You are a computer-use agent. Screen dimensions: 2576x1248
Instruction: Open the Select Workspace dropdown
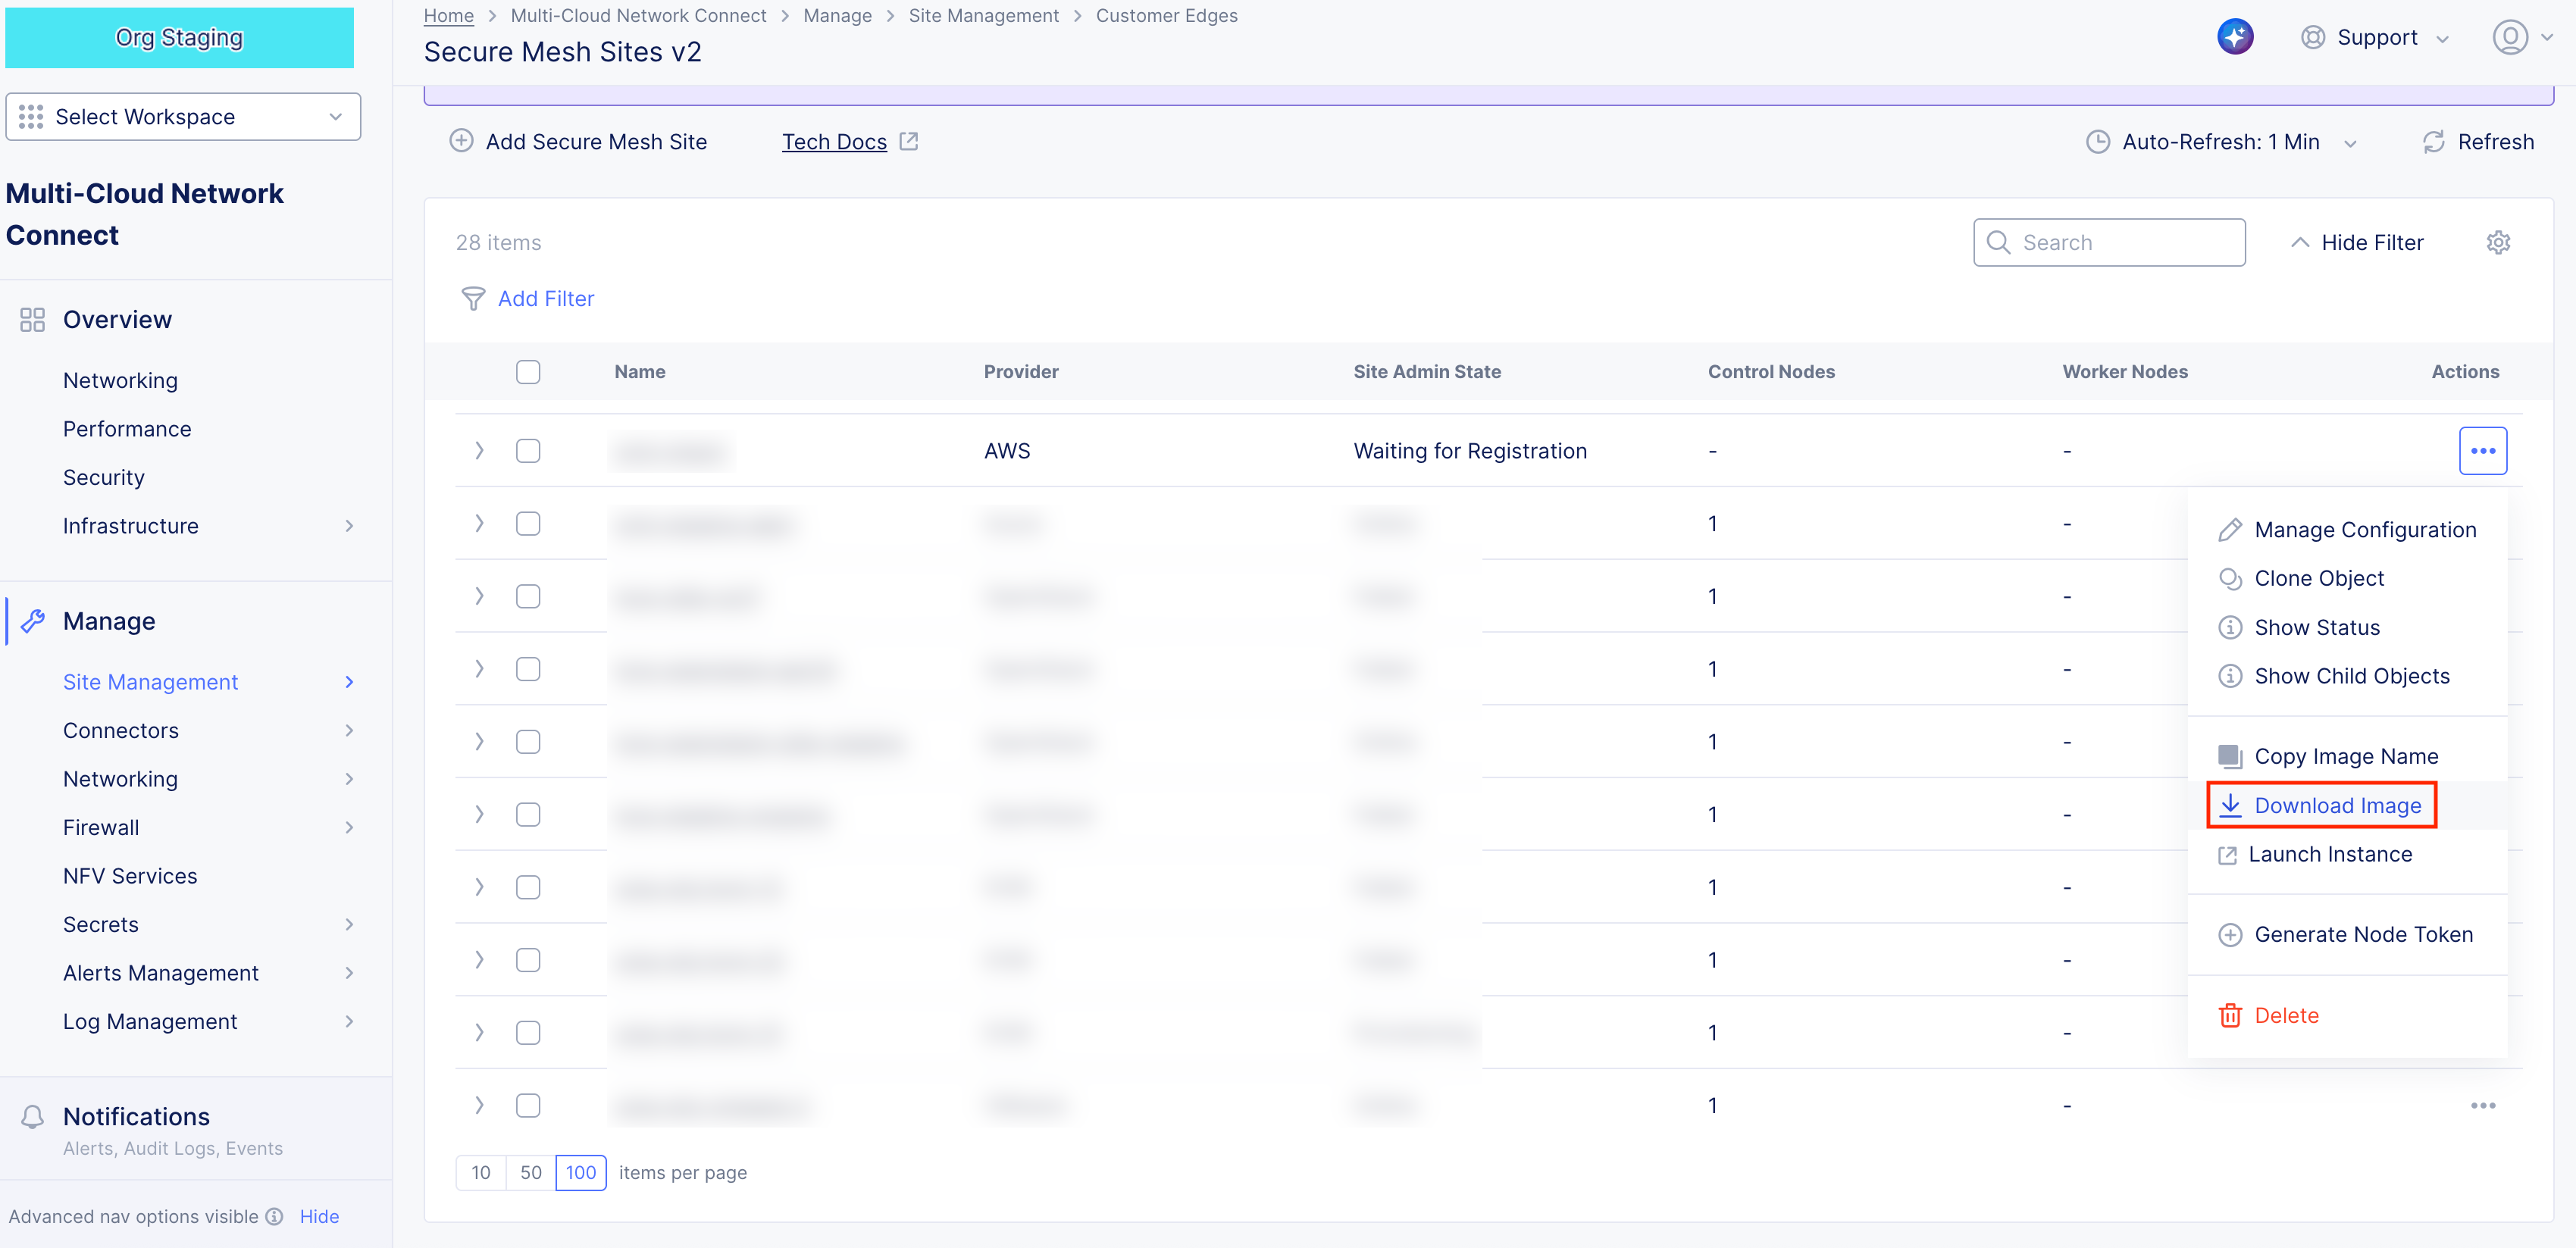183,117
